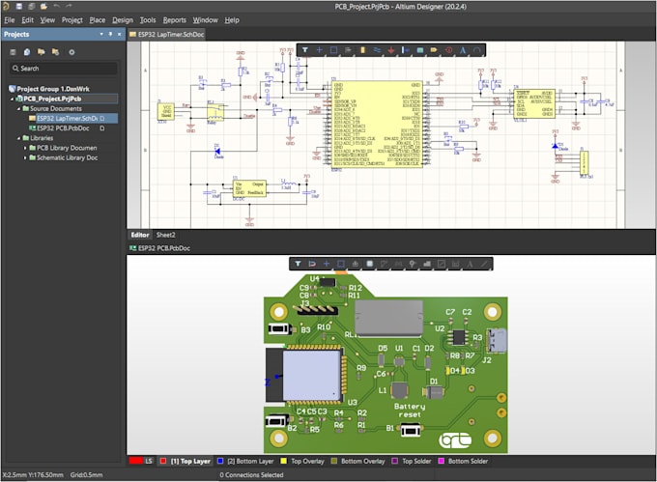Pin the Projects panel
Screen dimensions: 657x482
[x=110, y=34]
